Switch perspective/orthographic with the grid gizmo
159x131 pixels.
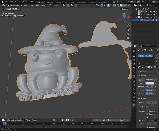click(x=128, y=38)
